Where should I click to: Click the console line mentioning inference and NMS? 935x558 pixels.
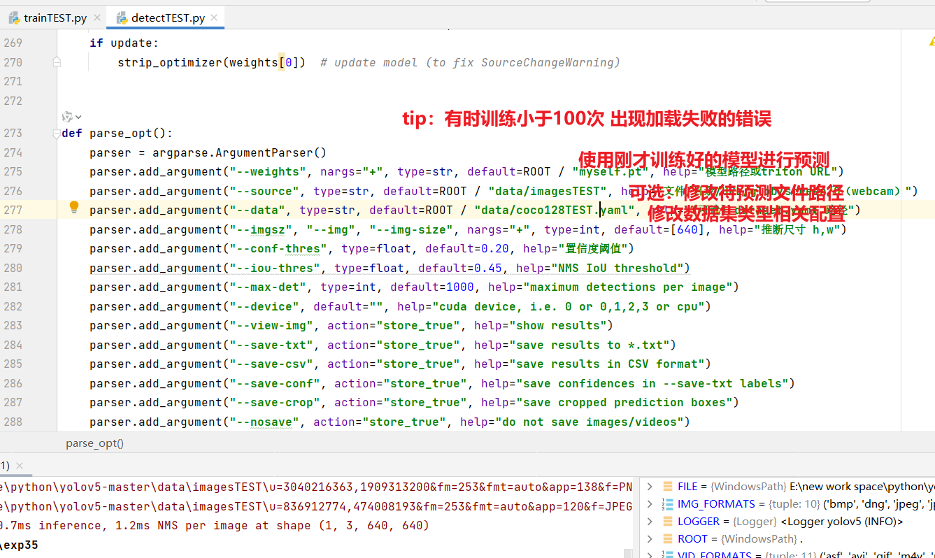(x=215, y=525)
